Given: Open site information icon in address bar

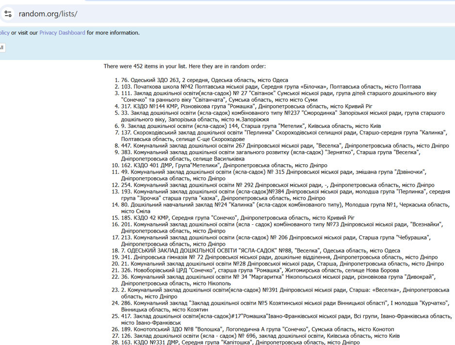Looking at the screenshot, I should click(8, 14).
